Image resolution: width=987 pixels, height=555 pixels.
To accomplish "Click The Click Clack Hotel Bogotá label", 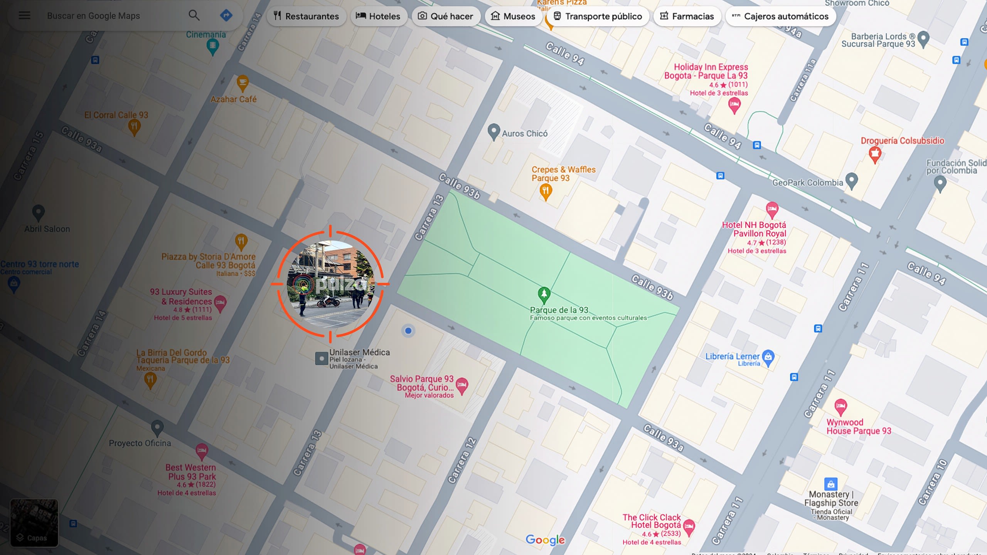I will click(x=652, y=521).
